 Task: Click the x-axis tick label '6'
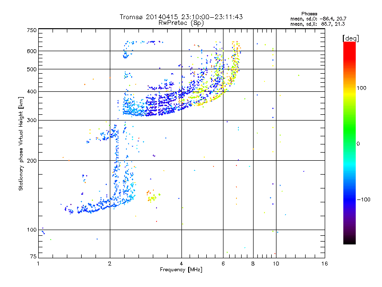[x=223, y=264]
